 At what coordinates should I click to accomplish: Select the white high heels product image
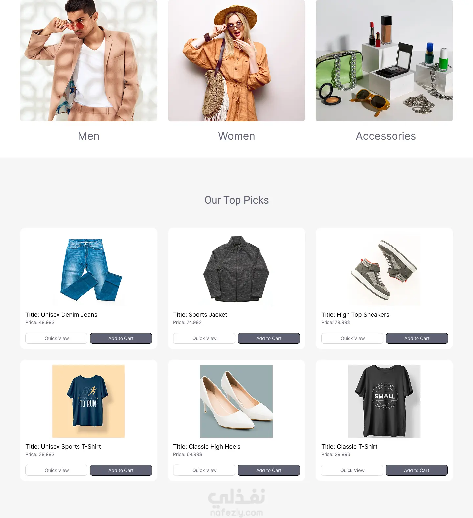pos(236,401)
